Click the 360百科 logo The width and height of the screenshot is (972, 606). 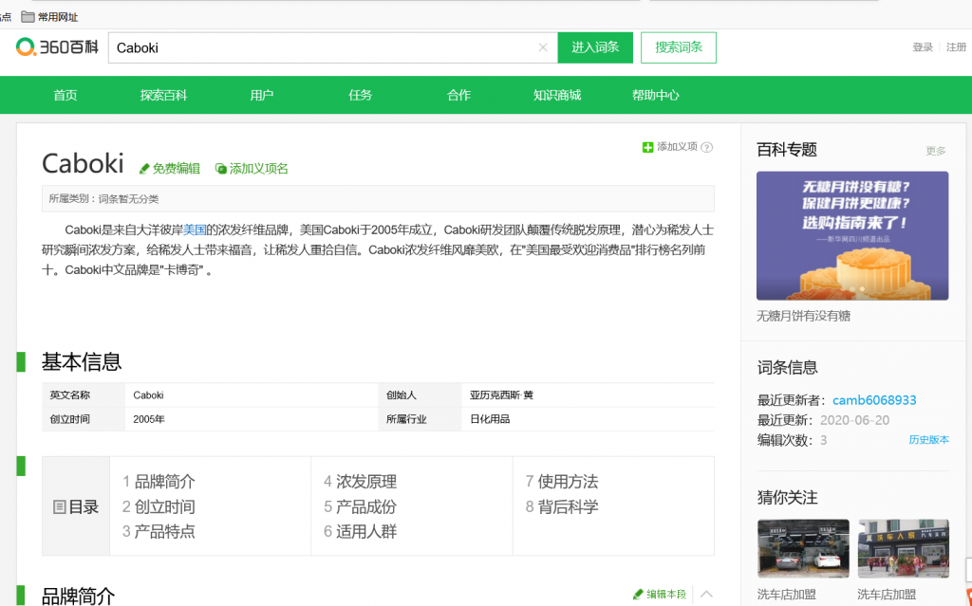[x=57, y=47]
